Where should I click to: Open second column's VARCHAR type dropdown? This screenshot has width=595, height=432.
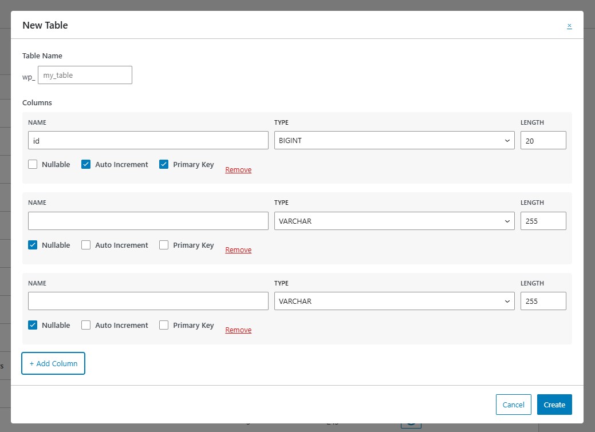(394, 221)
